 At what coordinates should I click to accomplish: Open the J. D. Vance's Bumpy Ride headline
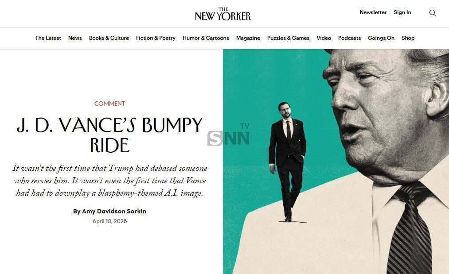pyautogui.click(x=109, y=135)
